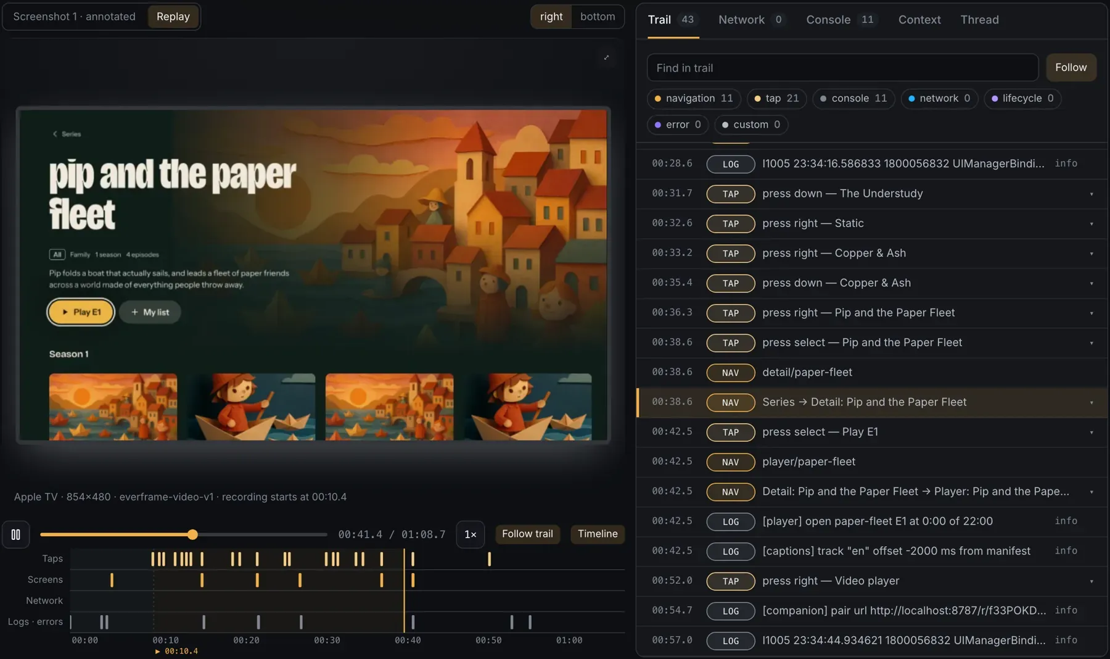Screen dimensions: 1110x659
Task: Dock panel to the bottom
Action: click(x=597, y=17)
